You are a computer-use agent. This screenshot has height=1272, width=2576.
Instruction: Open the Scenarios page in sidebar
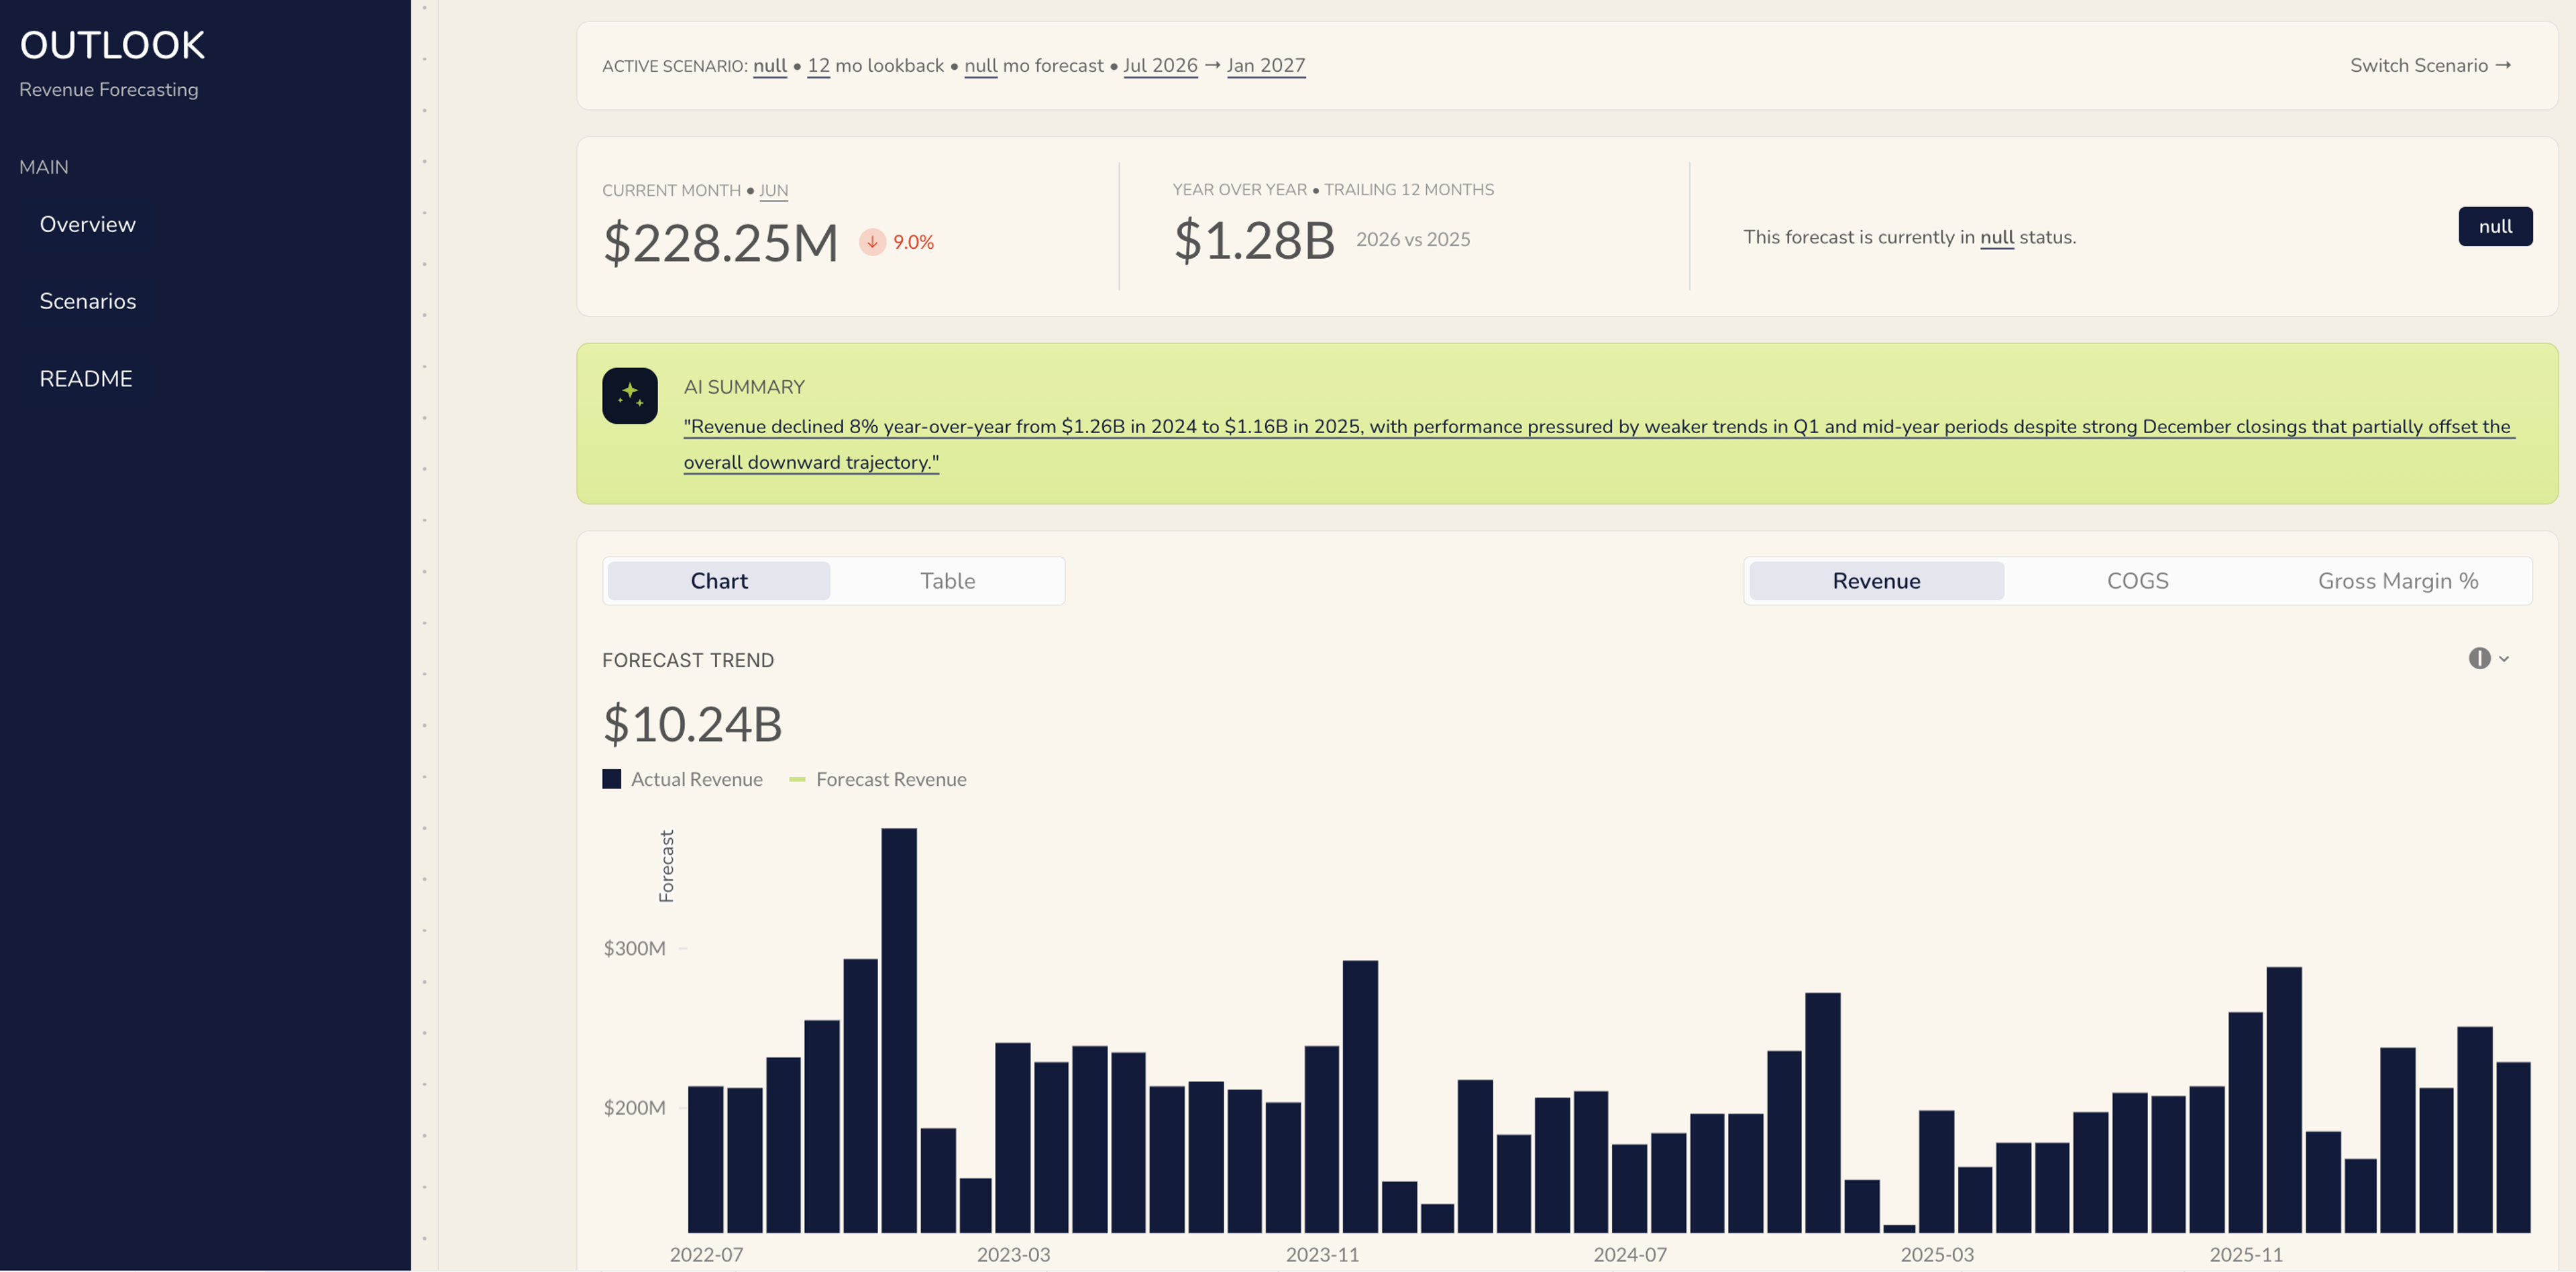pyautogui.click(x=88, y=302)
